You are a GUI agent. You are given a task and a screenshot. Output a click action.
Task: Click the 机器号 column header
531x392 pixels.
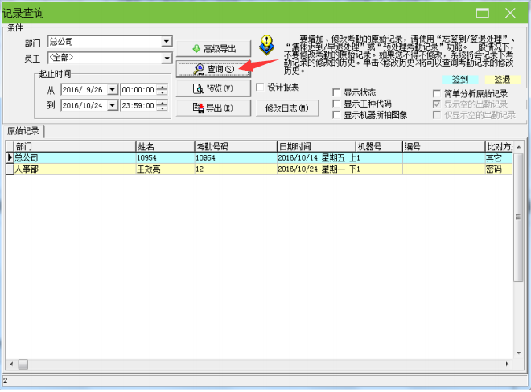pos(379,146)
